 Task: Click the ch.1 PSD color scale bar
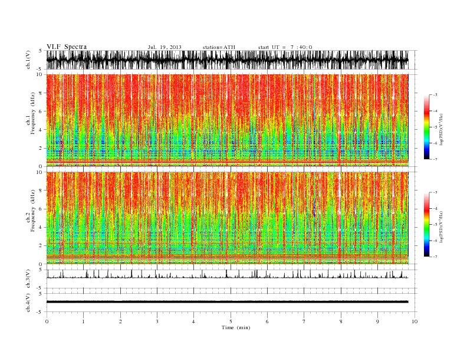(426, 127)
